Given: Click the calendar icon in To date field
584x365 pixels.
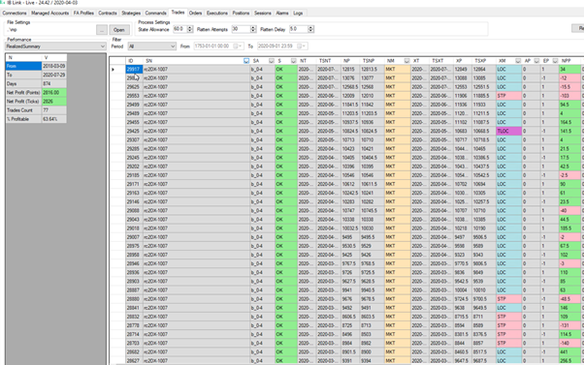Looking at the screenshot, I should pyautogui.click(x=299, y=46).
